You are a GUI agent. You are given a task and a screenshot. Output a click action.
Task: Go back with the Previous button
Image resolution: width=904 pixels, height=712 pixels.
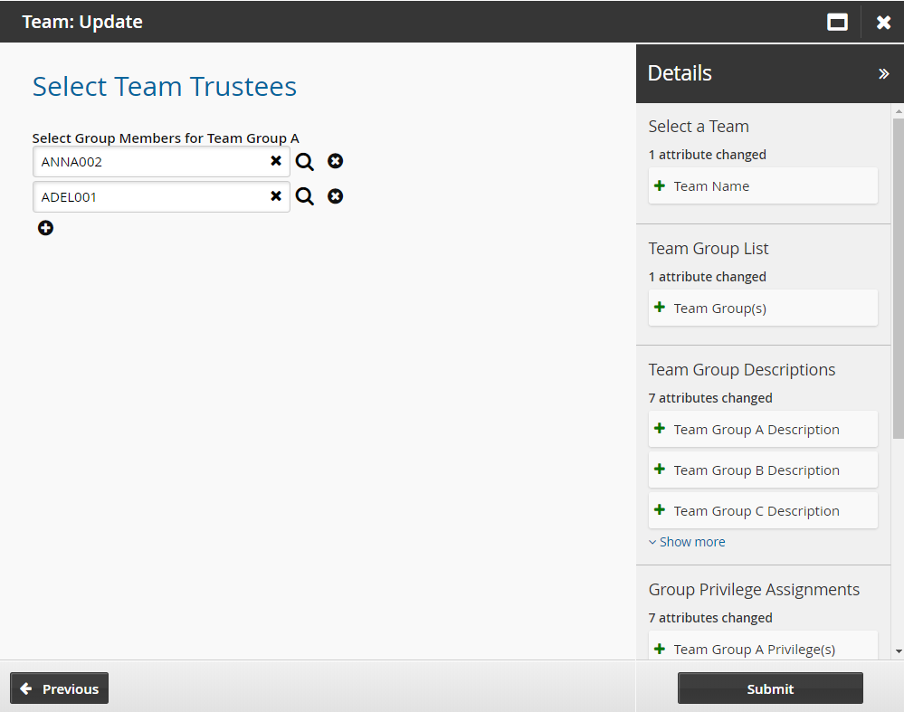coord(60,688)
